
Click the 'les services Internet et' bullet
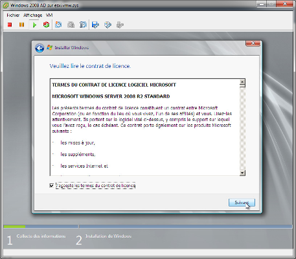point(84,166)
